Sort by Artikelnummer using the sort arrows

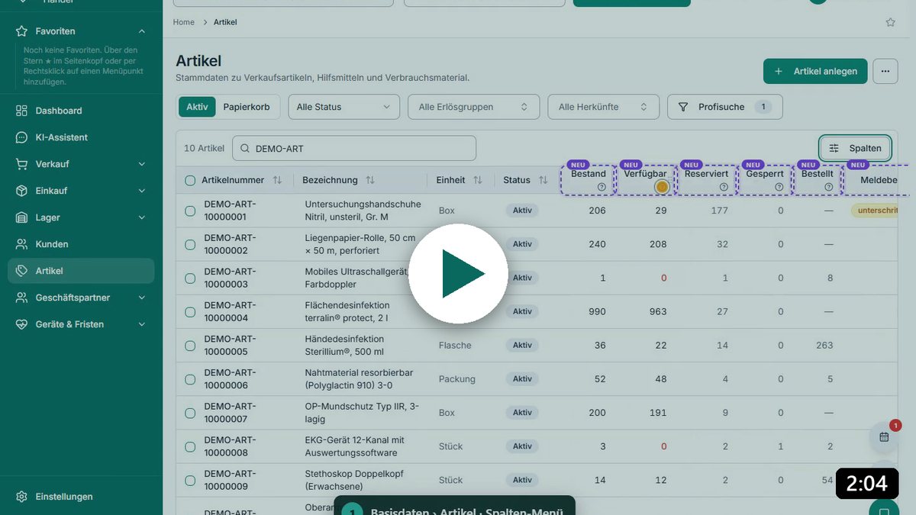pyautogui.click(x=277, y=180)
